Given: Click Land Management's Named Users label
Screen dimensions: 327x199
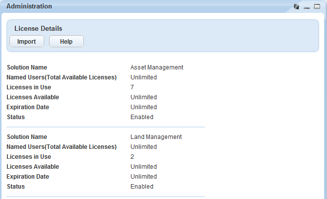Looking at the screenshot, I should 62,147.
